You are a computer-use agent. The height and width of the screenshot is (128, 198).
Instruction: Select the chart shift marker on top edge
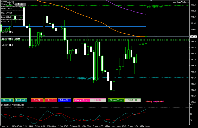(151, 1)
